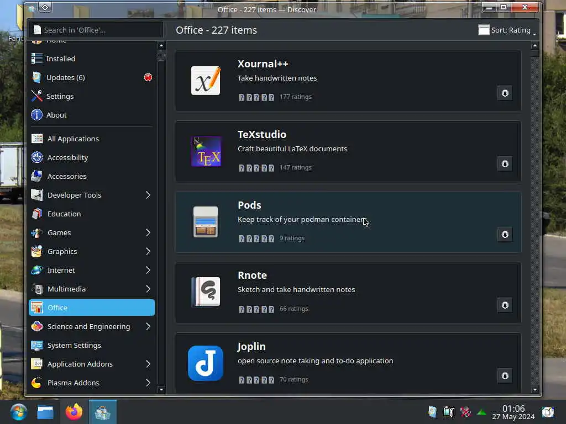Image resolution: width=566 pixels, height=424 pixels.
Task: Expand Graphics subcategories chevron
Action: 148,251
